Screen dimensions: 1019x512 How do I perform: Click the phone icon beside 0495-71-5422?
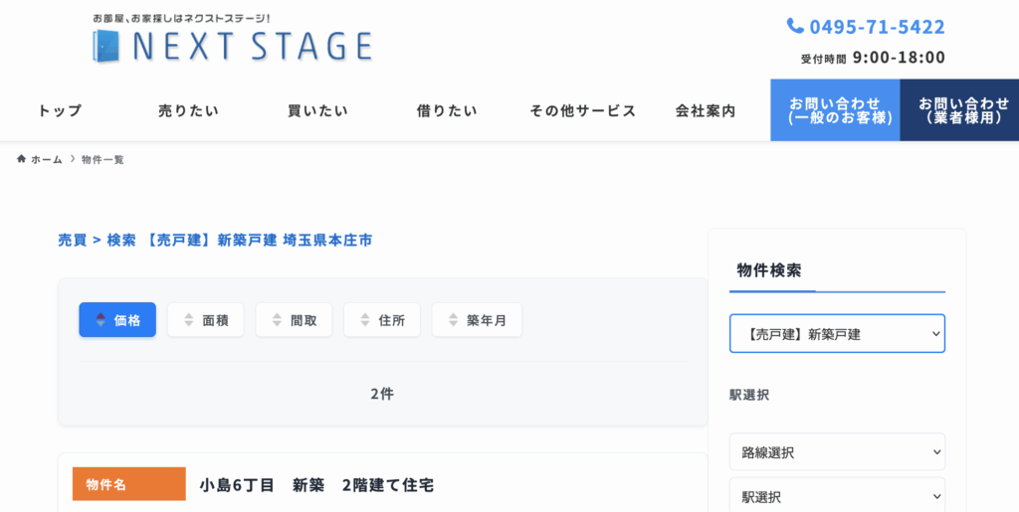[x=795, y=26]
